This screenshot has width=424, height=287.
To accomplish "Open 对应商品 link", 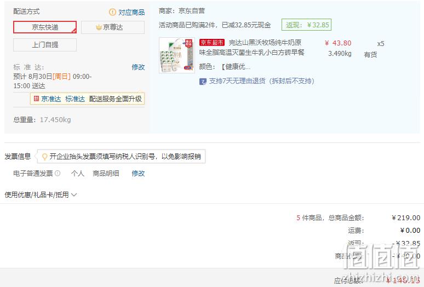I will [131, 12].
